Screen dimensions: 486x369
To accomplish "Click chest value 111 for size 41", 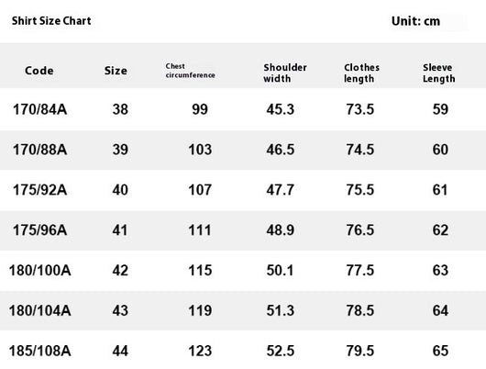I will click(200, 230).
